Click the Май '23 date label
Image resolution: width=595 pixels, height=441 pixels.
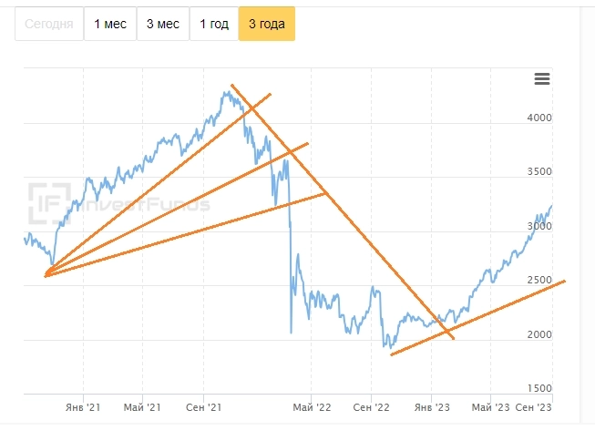(490, 408)
